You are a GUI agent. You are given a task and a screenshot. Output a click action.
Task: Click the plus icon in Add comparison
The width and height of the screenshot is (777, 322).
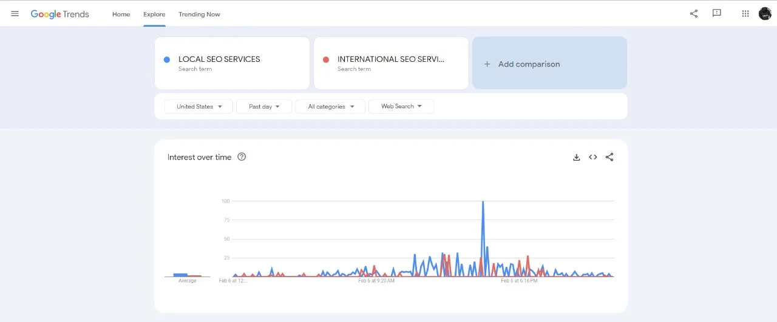(x=487, y=64)
